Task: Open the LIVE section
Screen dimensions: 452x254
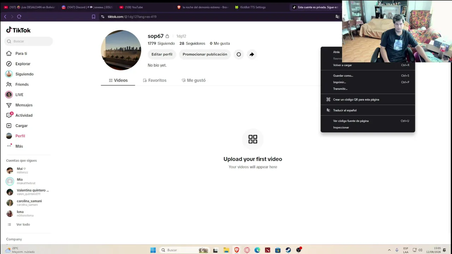Action: (19, 95)
